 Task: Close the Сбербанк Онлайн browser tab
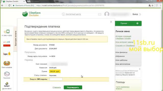point(24,2)
